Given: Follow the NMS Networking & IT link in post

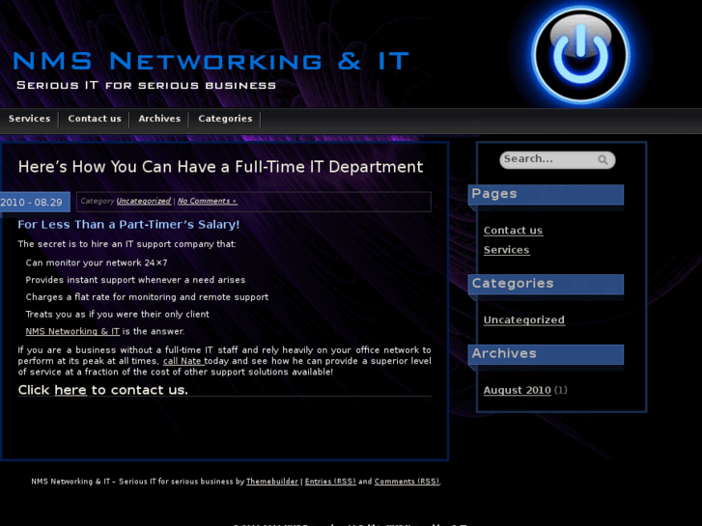Looking at the screenshot, I should coord(72,331).
